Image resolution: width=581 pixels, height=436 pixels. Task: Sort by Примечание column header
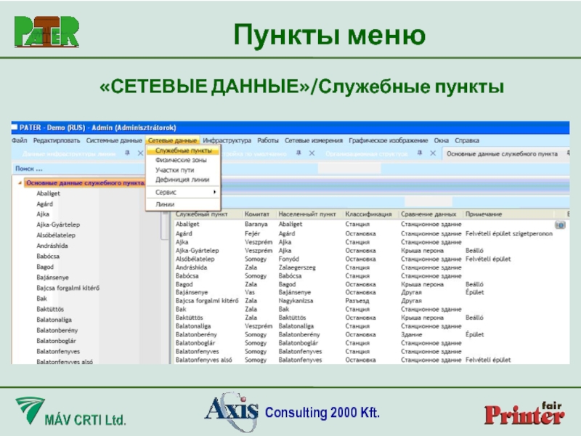click(x=484, y=214)
